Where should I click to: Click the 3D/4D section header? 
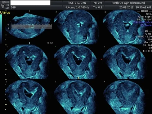(x=145, y=11)
